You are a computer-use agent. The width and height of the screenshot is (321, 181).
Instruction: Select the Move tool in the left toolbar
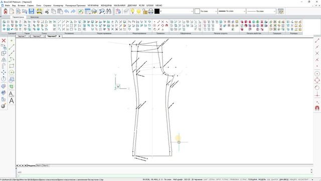click(4, 72)
